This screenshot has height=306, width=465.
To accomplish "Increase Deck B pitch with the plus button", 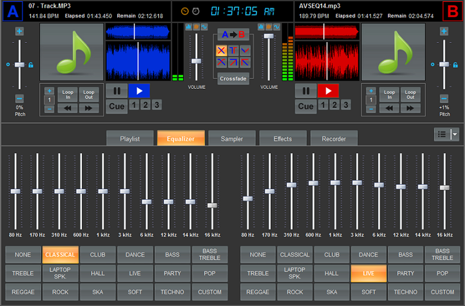I will (x=444, y=31).
